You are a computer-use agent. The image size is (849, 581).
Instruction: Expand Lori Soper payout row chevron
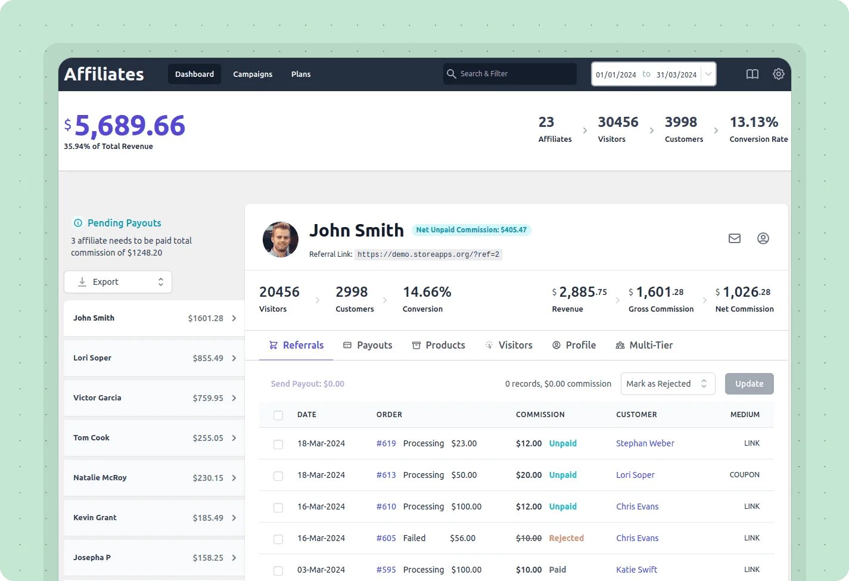[x=234, y=358]
